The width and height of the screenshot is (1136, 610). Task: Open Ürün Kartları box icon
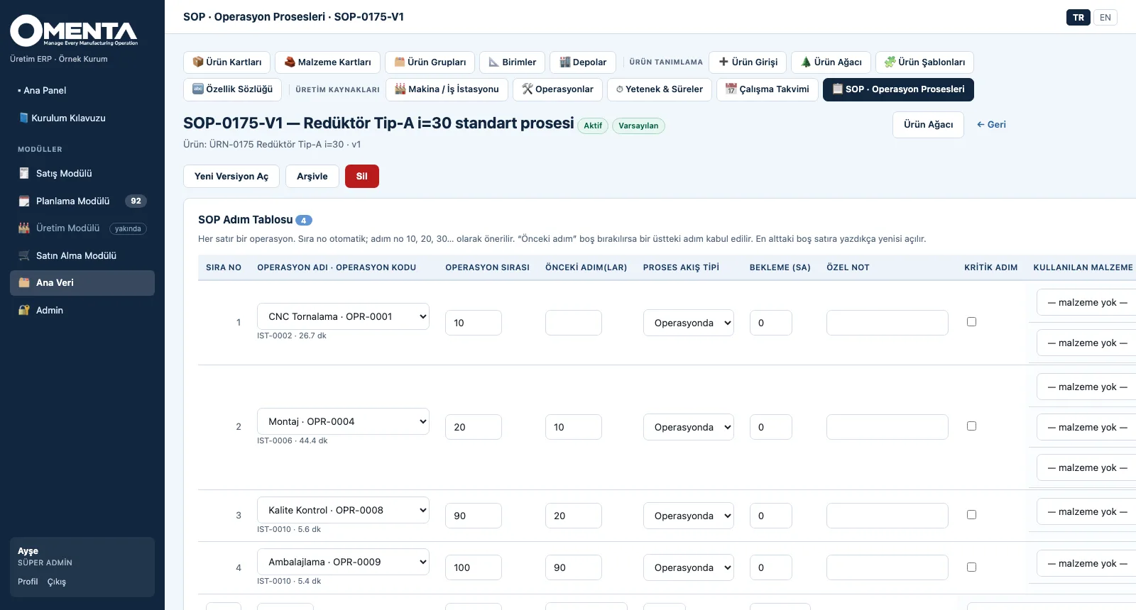(x=198, y=62)
